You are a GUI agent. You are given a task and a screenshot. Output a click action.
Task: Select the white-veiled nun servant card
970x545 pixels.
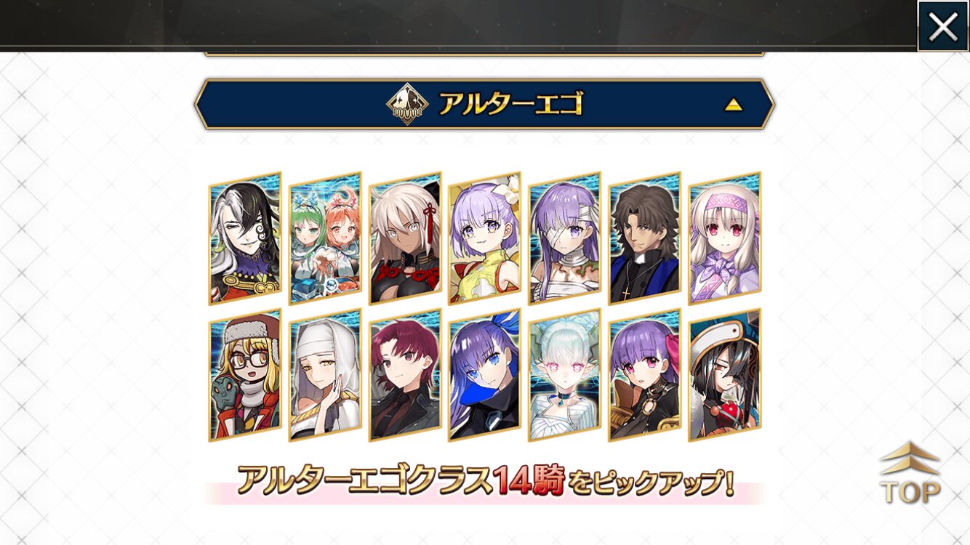pyautogui.click(x=325, y=376)
